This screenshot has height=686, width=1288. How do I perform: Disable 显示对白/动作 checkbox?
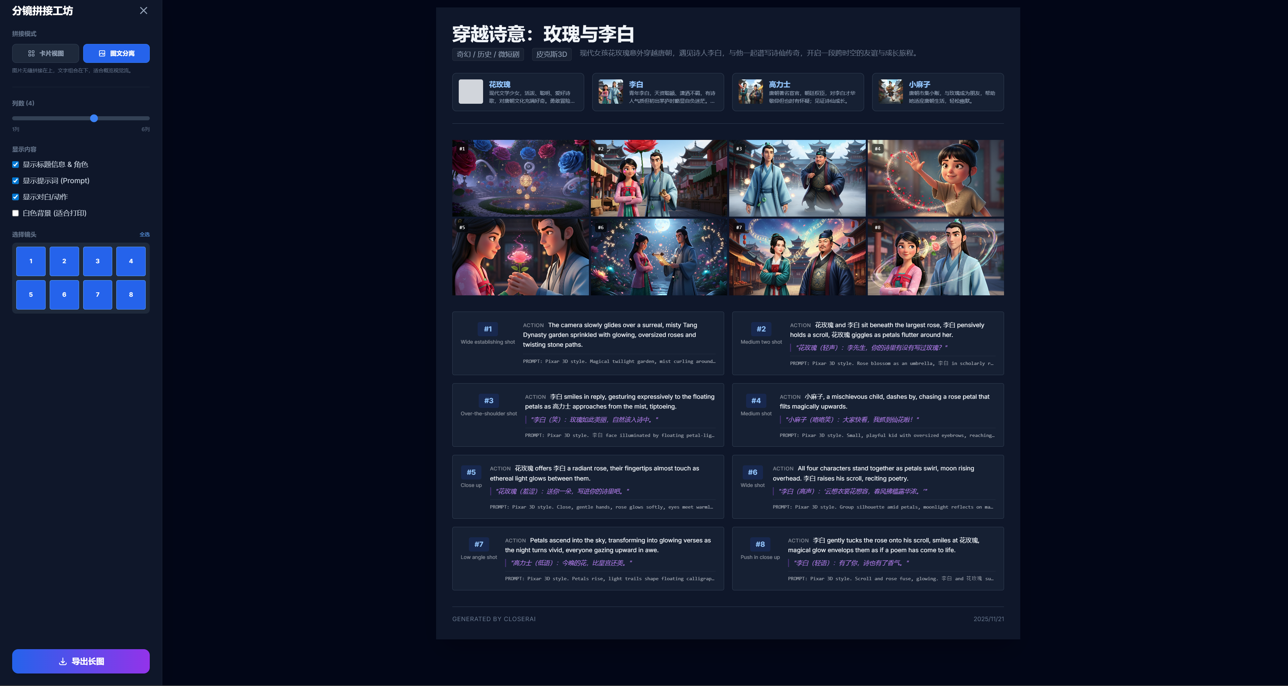point(16,197)
